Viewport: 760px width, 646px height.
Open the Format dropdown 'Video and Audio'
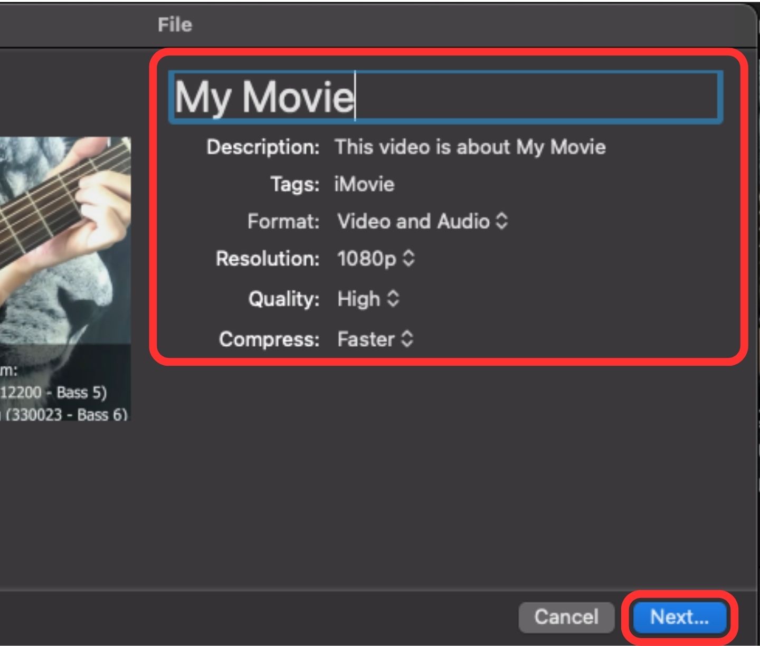[x=422, y=221]
